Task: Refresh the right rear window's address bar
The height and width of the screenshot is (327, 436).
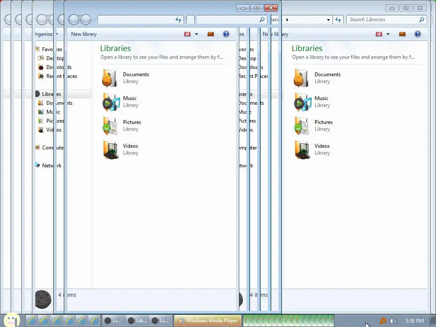Action: click(x=338, y=20)
